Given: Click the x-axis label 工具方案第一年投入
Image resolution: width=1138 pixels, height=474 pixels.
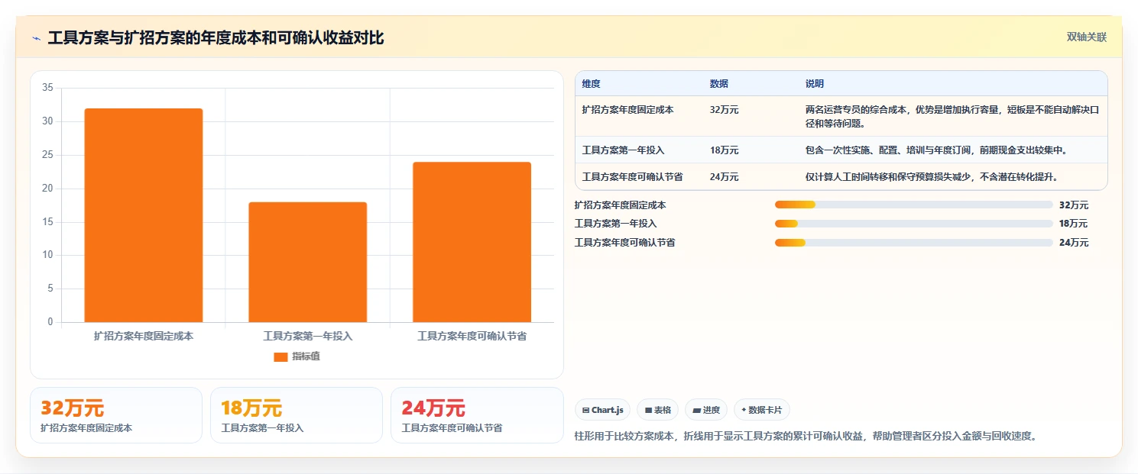Looking at the screenshot, I should 307,336.
